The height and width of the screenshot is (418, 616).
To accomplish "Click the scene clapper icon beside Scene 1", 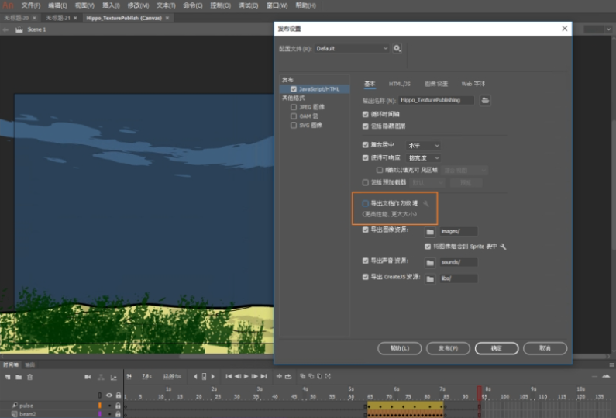I will tap(19, 29).
